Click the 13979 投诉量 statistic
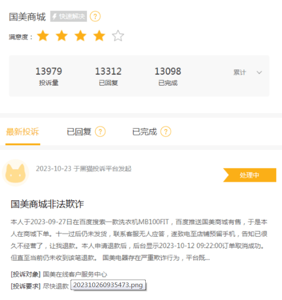Image resolution: width=282 pixels, height=300 pixels. point(49,76)
